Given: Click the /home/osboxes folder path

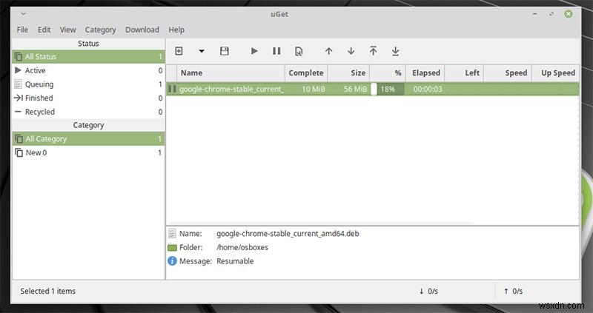Looking at the screenshot, I should tap(242, 247).
